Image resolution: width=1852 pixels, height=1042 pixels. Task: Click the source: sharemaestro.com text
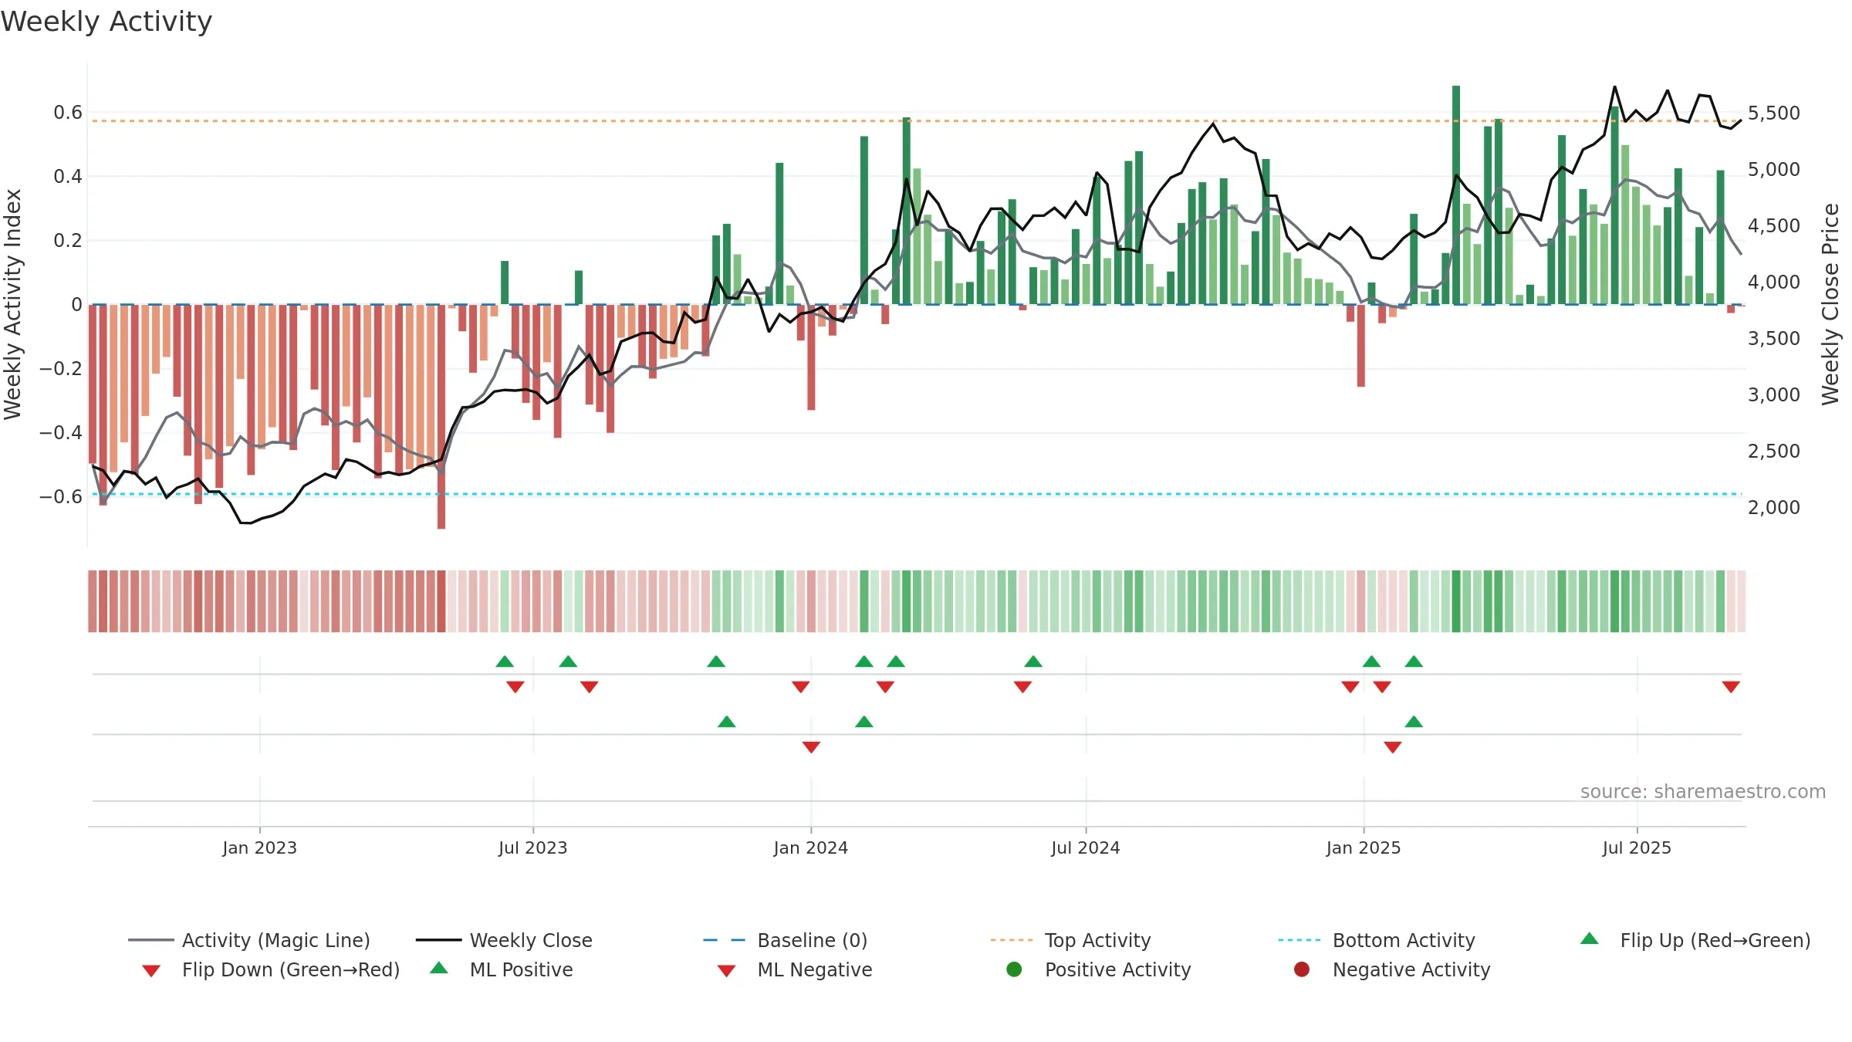pos(1703,791)
